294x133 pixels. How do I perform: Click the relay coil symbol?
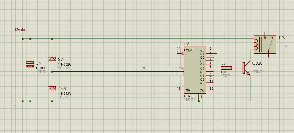coord(255,44)
